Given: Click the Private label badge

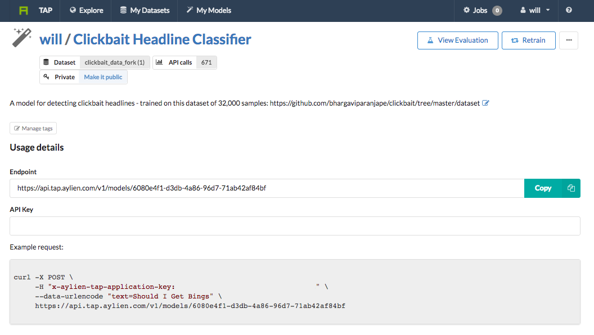Looking at the screenshot, I should [60, 77].
